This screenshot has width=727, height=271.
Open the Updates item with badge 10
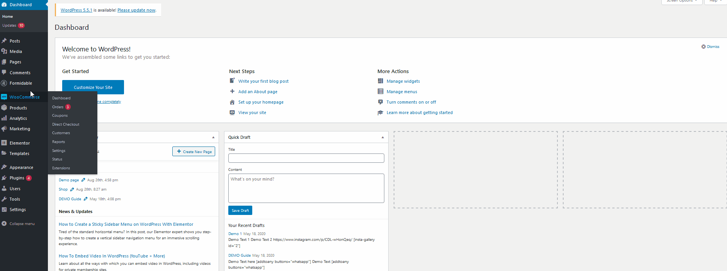point(13,26)
